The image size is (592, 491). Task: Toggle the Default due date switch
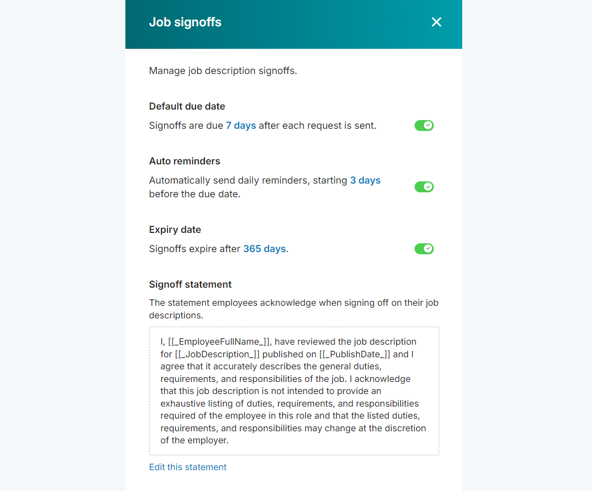tap(424, 125)
